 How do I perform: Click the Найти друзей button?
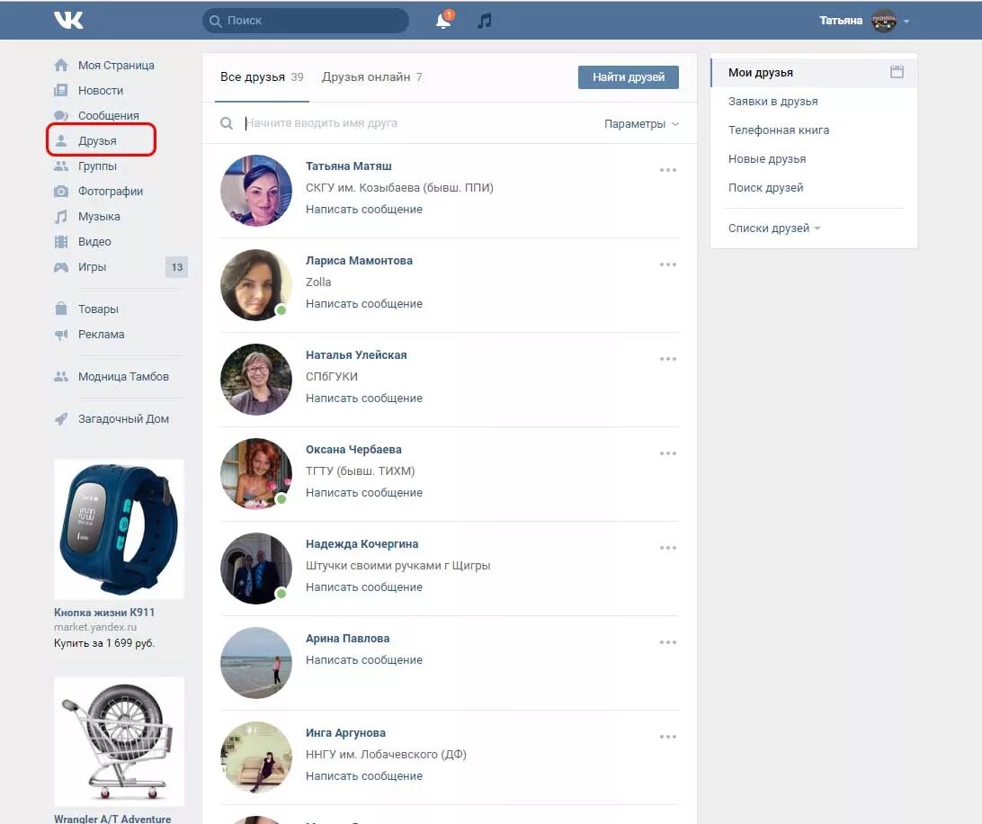(629, 77)
